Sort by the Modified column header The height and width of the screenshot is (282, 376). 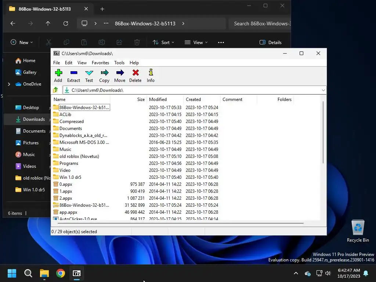(165, 99)
